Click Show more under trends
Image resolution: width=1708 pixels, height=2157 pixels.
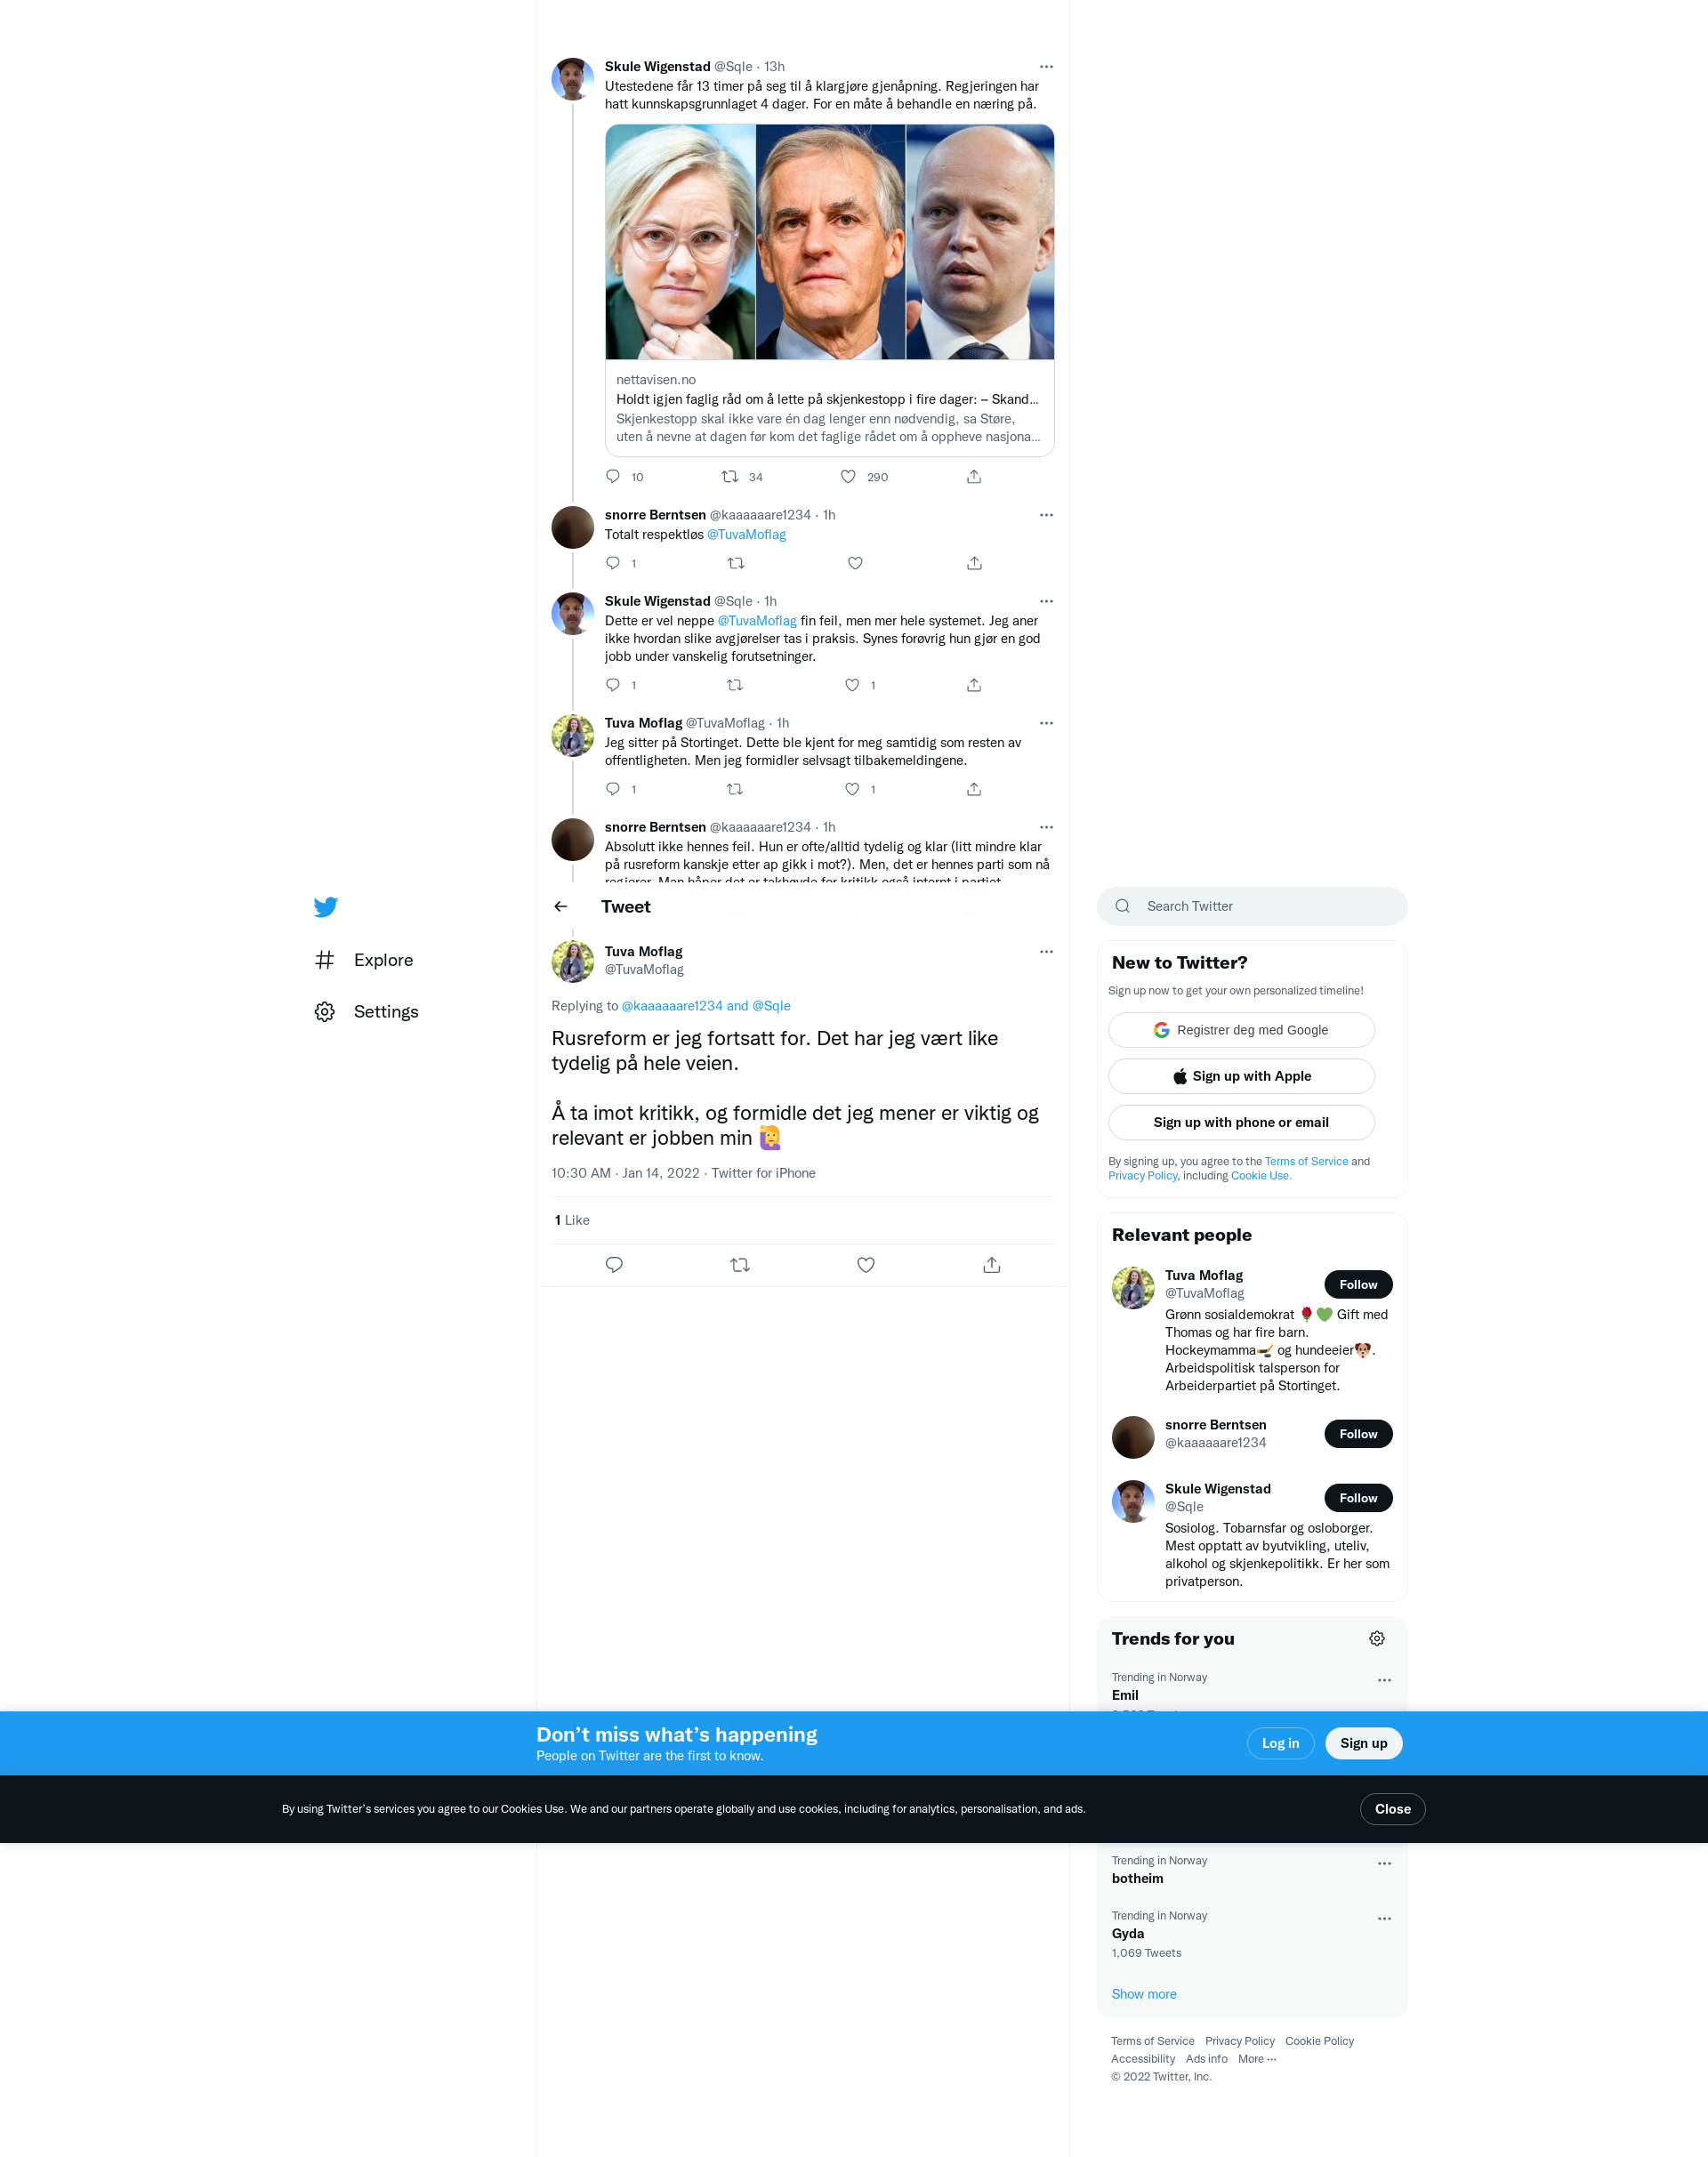pyautogui.click(x=1144, y=1994)
